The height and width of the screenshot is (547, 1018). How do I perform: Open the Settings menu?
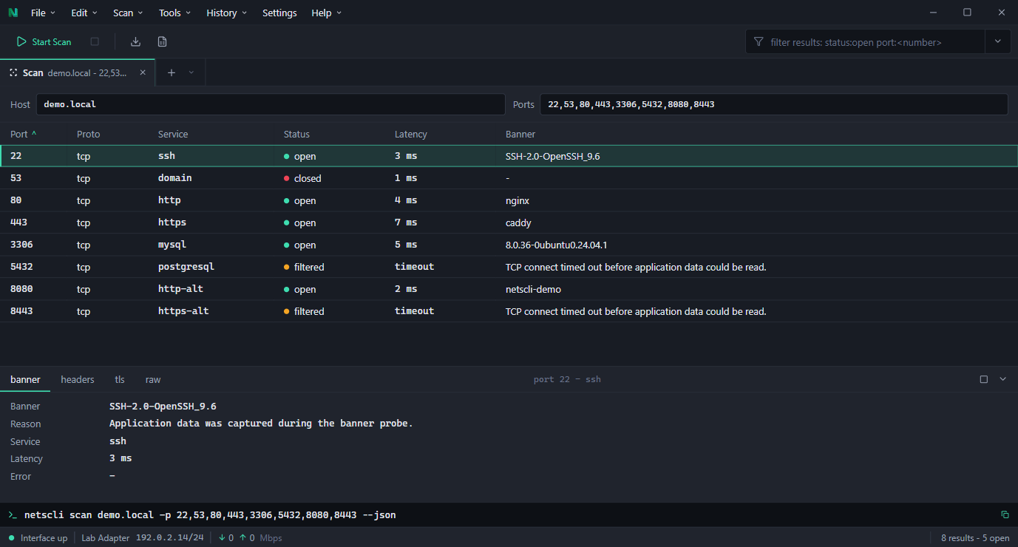(279, 13)
